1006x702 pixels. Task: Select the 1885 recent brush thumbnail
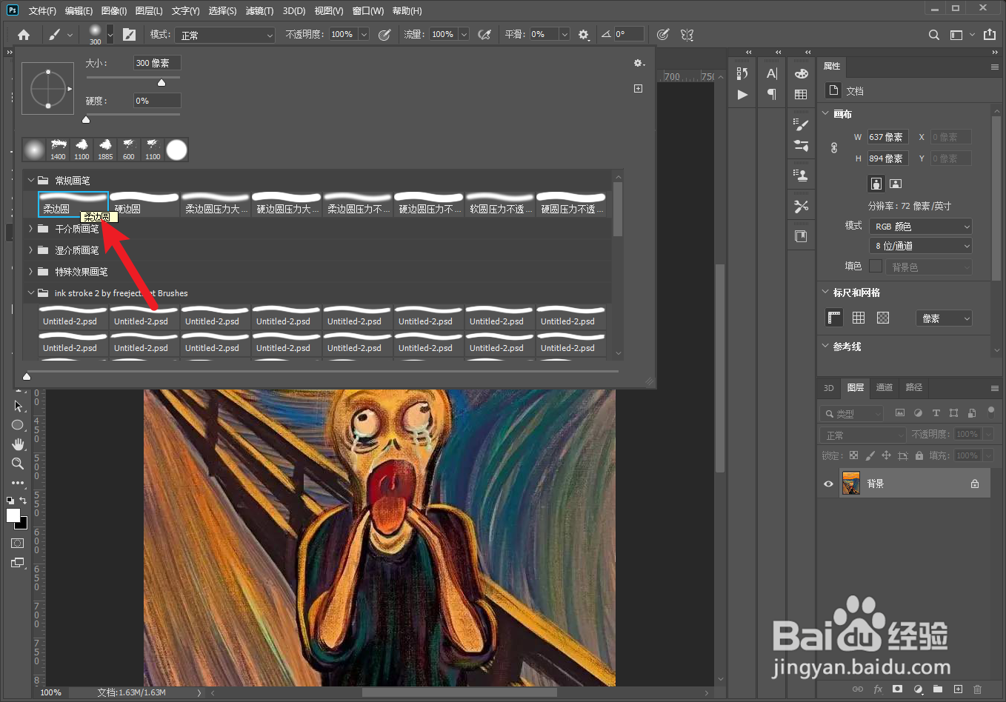[105, 150]
